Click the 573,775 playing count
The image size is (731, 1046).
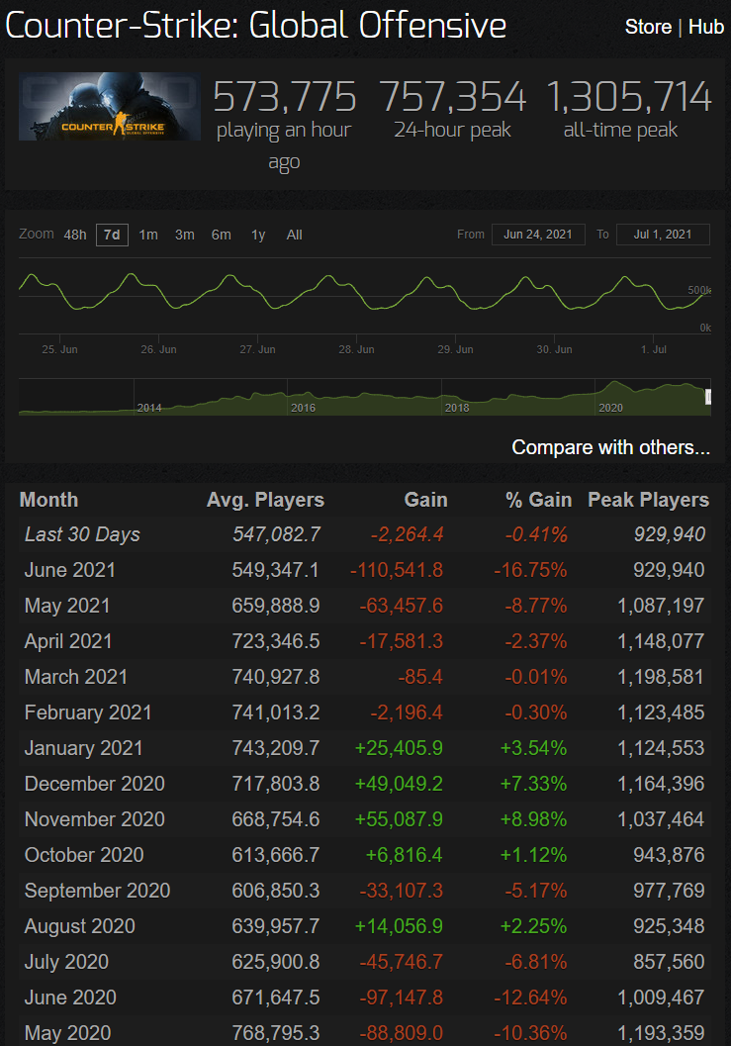[285, 97]
